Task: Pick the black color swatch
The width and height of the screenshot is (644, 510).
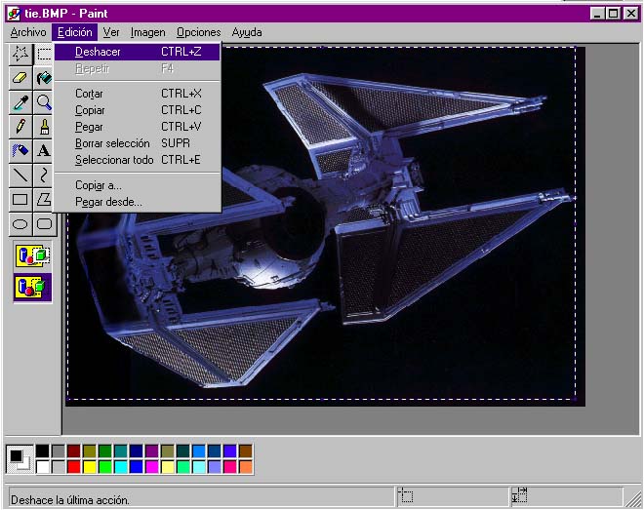Action: tap(42, 451)
